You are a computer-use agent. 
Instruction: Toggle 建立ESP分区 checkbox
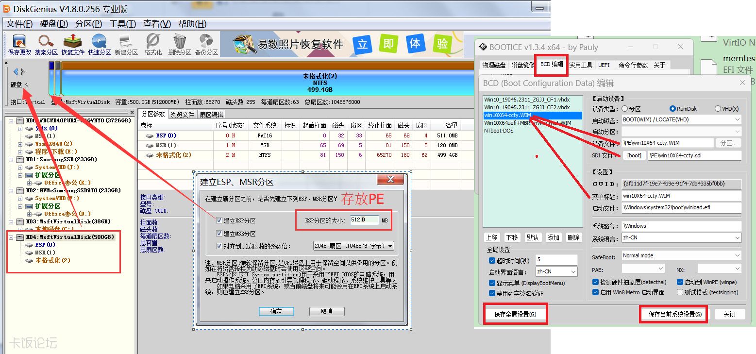point(219,220)
